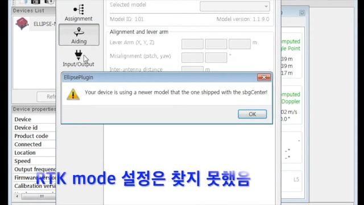Close the EllipsePlugin warning dialog

tap(264, 77)
